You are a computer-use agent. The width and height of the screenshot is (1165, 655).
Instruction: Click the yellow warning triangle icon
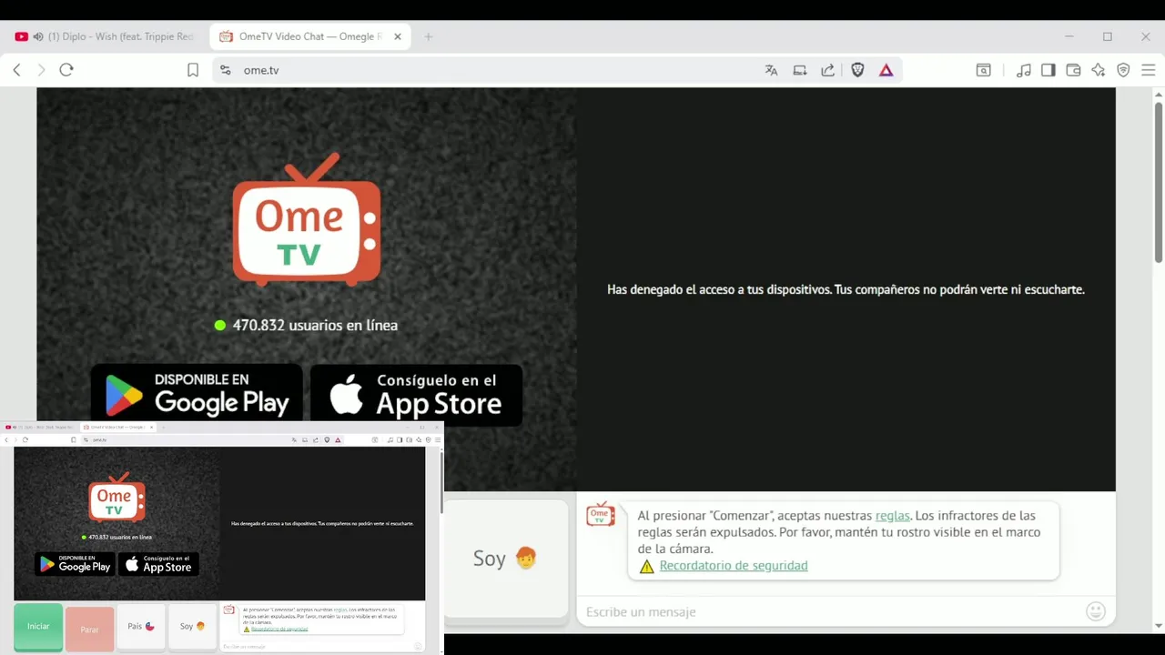tap(646, 566)
